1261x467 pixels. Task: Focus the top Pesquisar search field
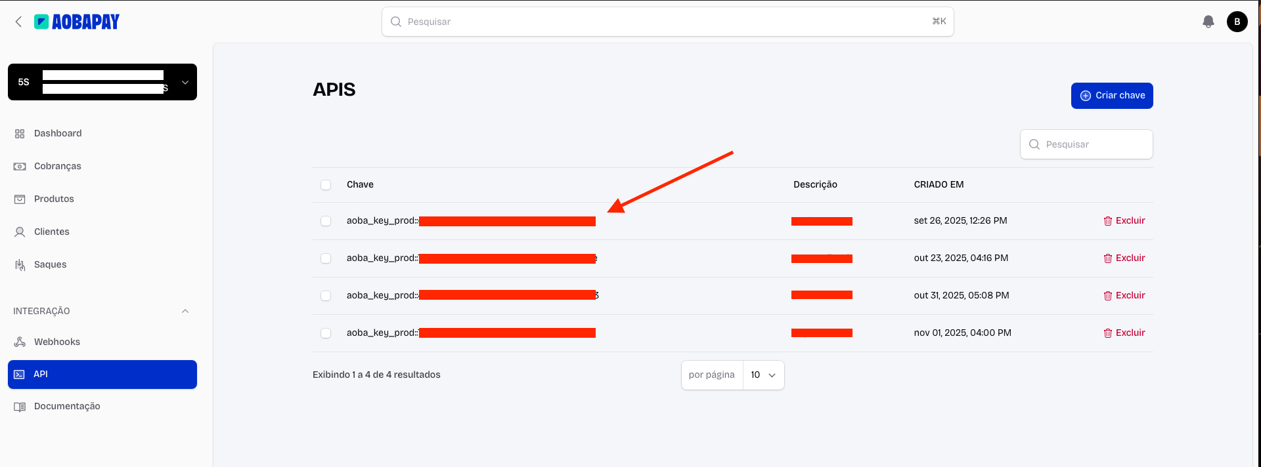point(667,22)
